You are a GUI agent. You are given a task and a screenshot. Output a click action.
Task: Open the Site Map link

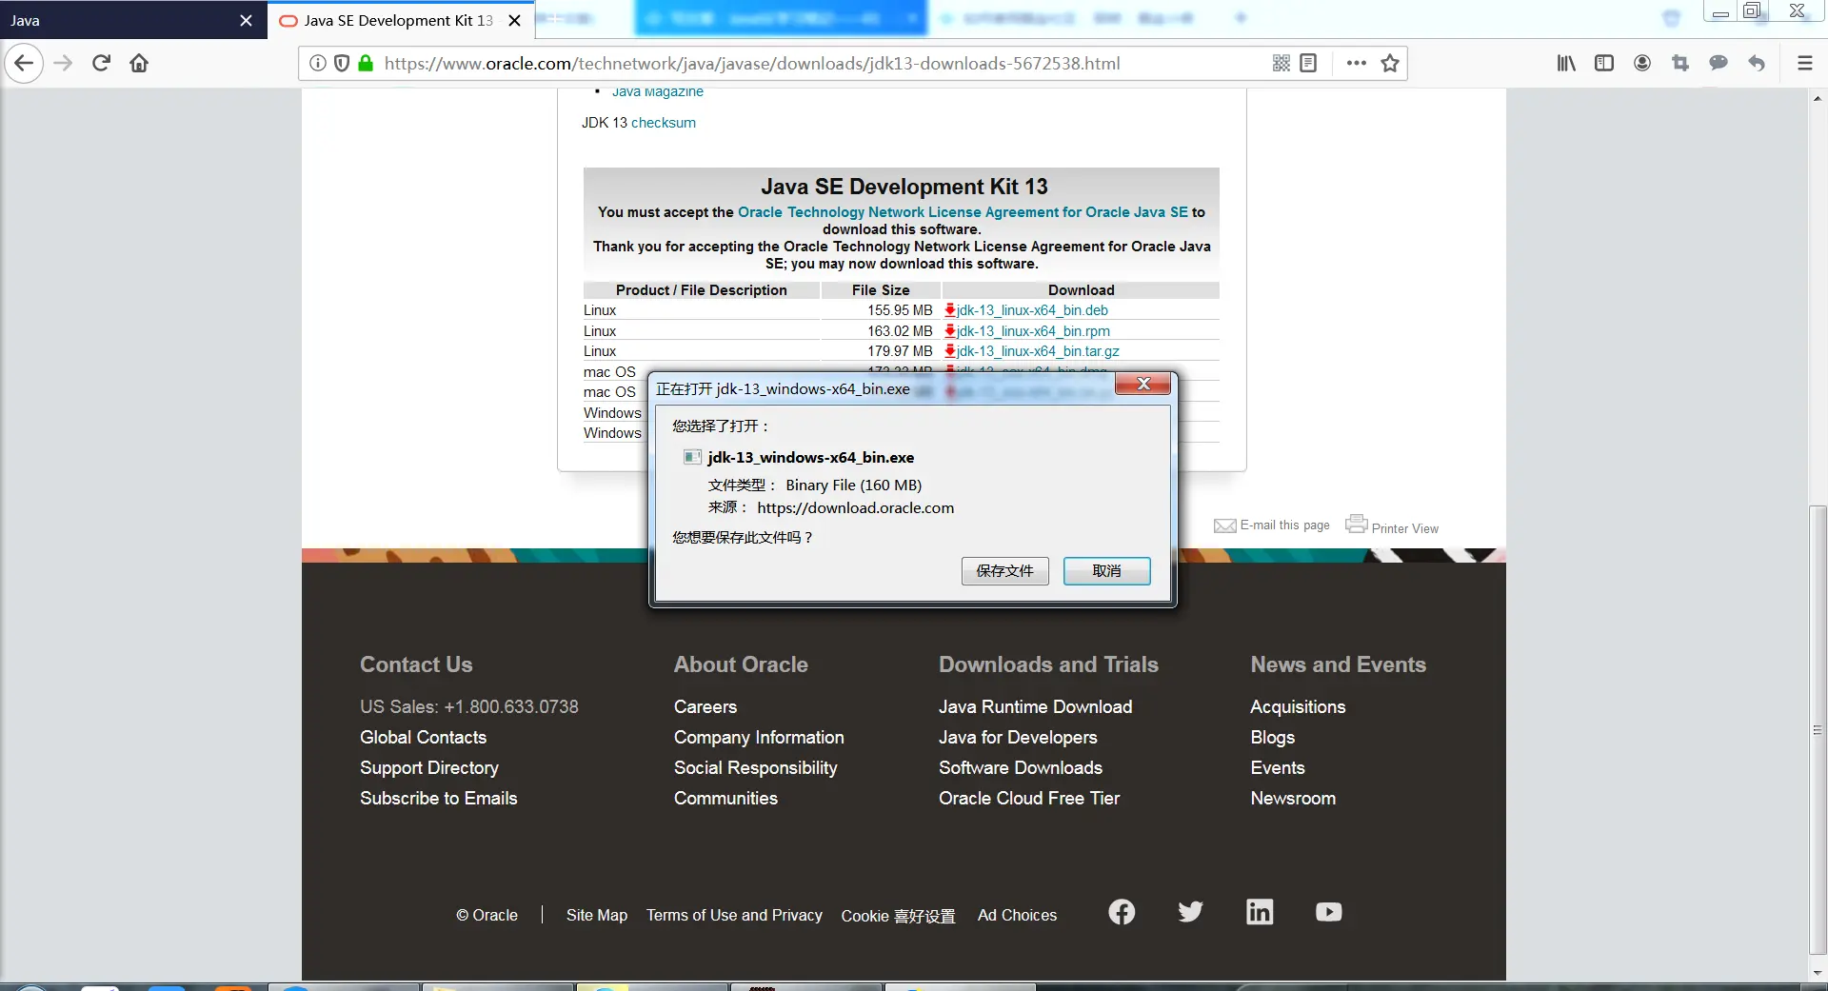pos(597,916)
